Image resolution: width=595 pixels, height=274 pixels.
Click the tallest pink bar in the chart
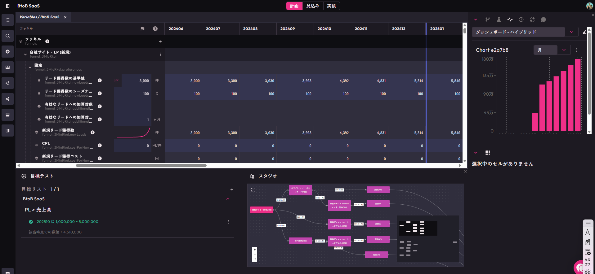click(578, 95)
